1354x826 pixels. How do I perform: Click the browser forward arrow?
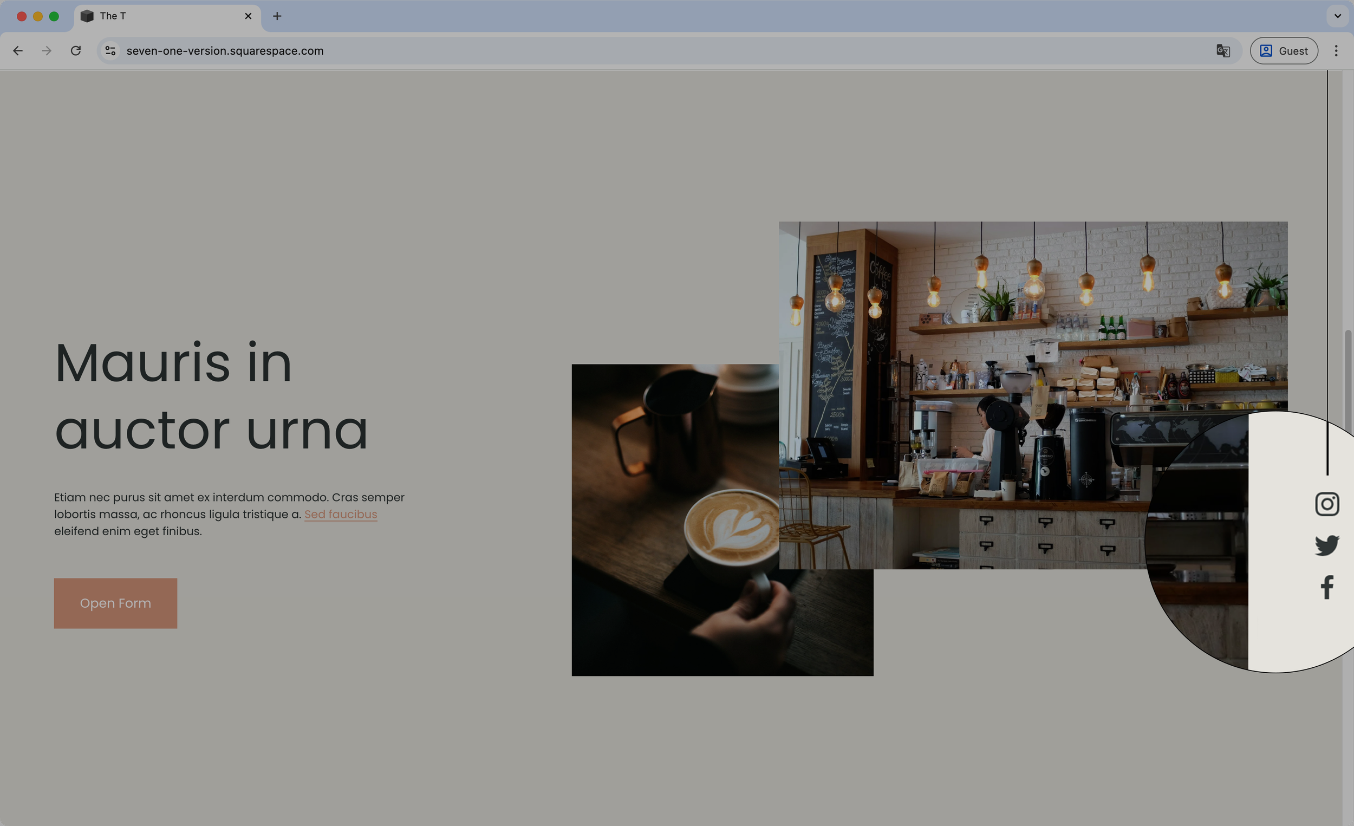[x=47, y=50]
